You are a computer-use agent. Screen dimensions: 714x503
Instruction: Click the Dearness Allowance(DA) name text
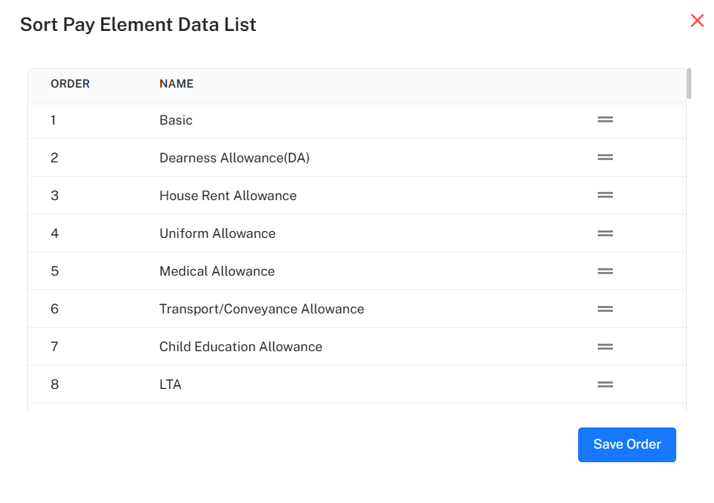[x=234, y=158]
